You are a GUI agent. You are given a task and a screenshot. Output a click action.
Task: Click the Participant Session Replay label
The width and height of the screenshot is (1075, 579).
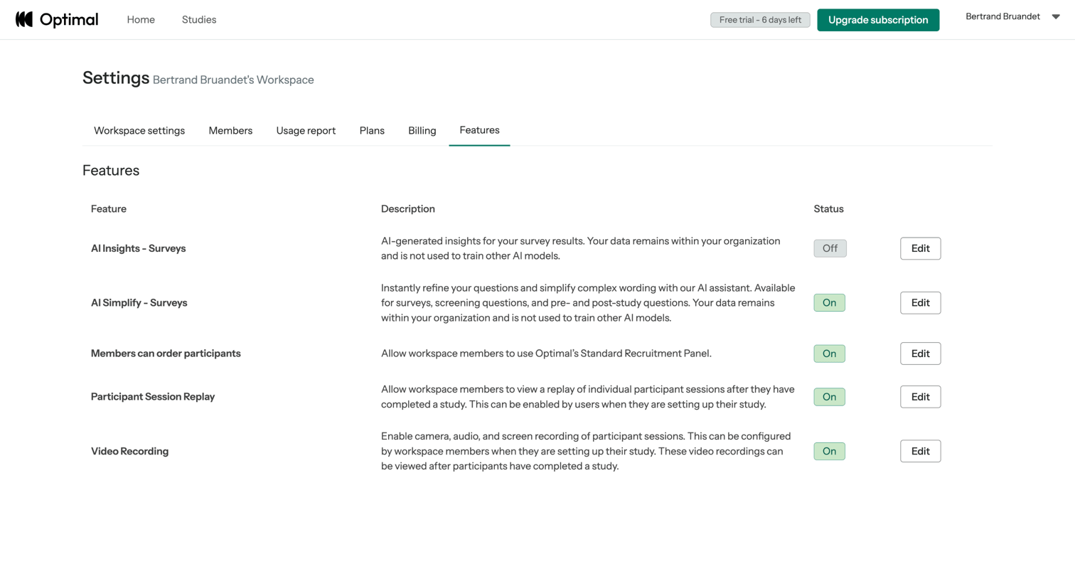coord(153,397)
